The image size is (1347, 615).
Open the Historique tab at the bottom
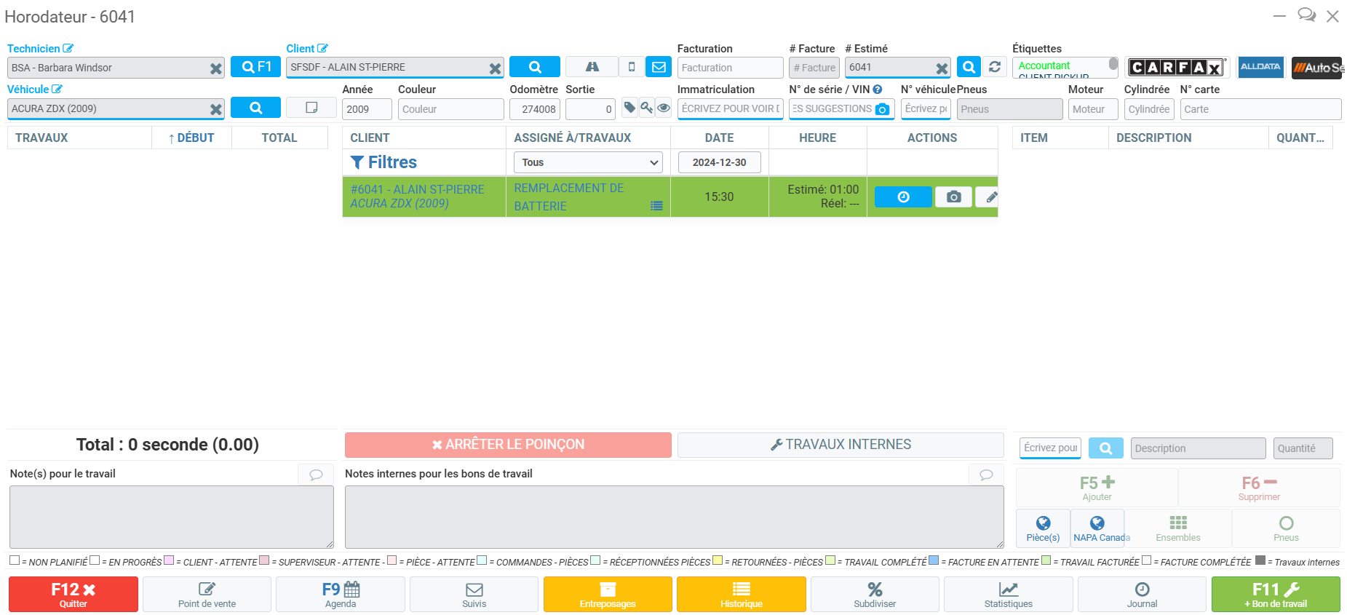[x=741, y=594]
